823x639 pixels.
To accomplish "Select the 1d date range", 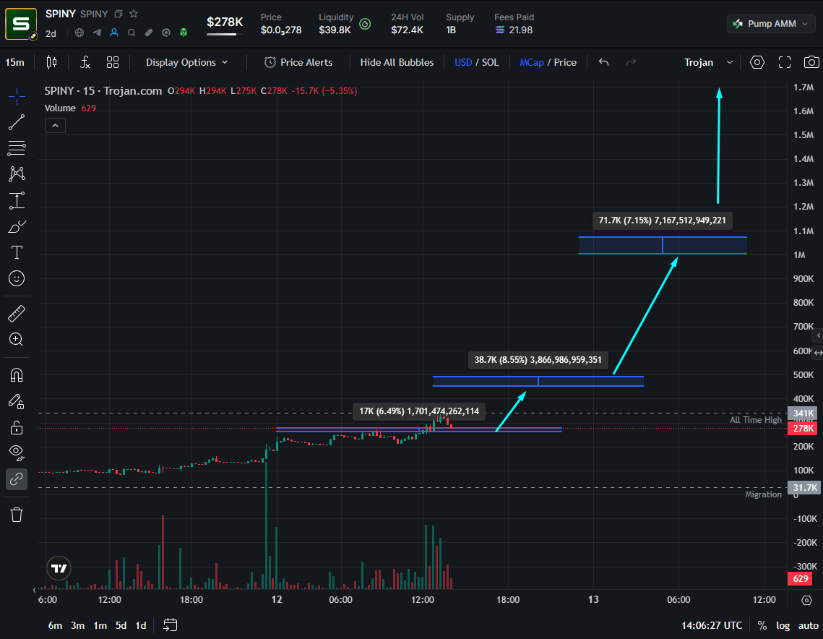I will click(x=141, y=625).
